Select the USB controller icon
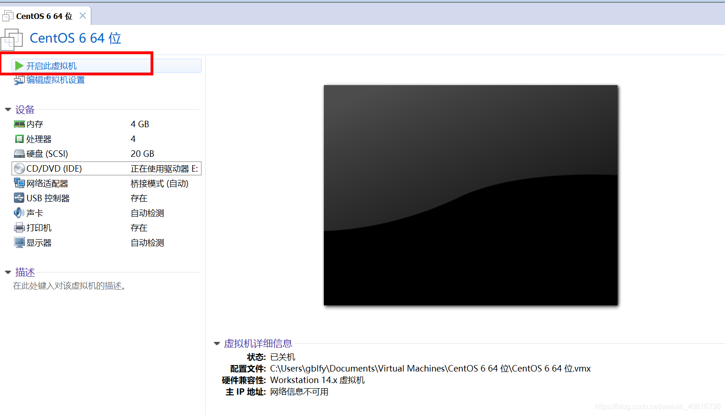The image size is (725, 415). (19, 198)
